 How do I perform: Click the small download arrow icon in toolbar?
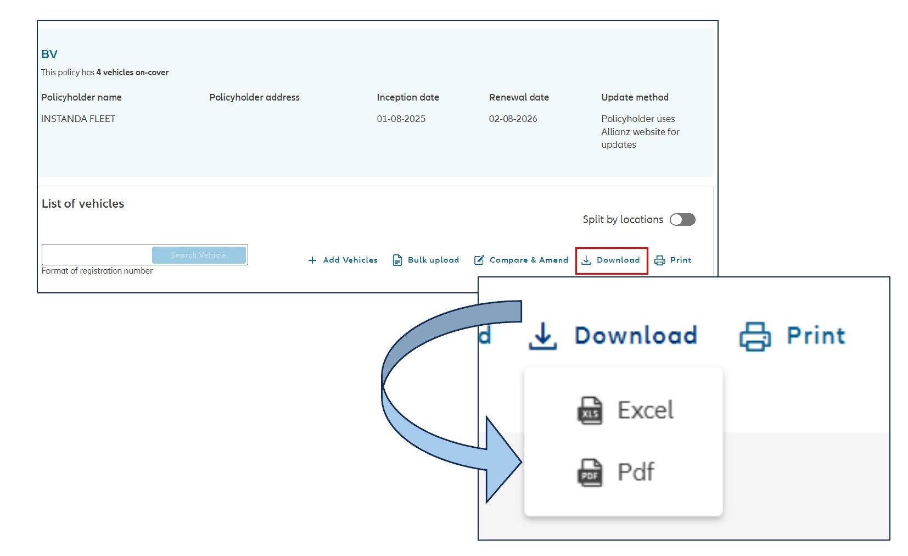pos(586,260)
